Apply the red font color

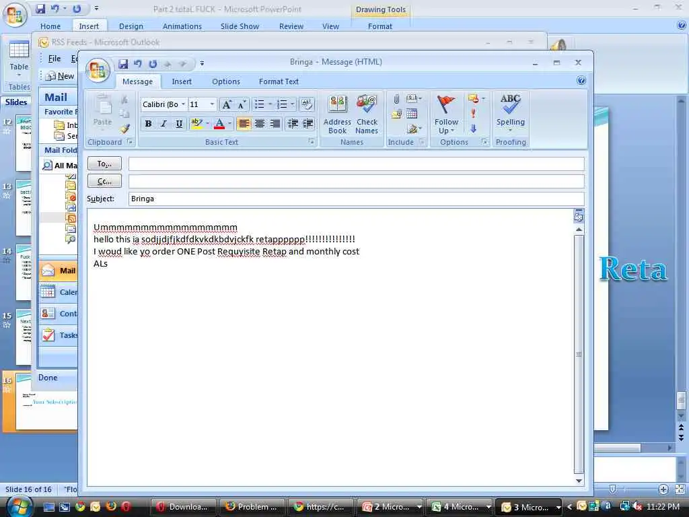click(219, 124)
